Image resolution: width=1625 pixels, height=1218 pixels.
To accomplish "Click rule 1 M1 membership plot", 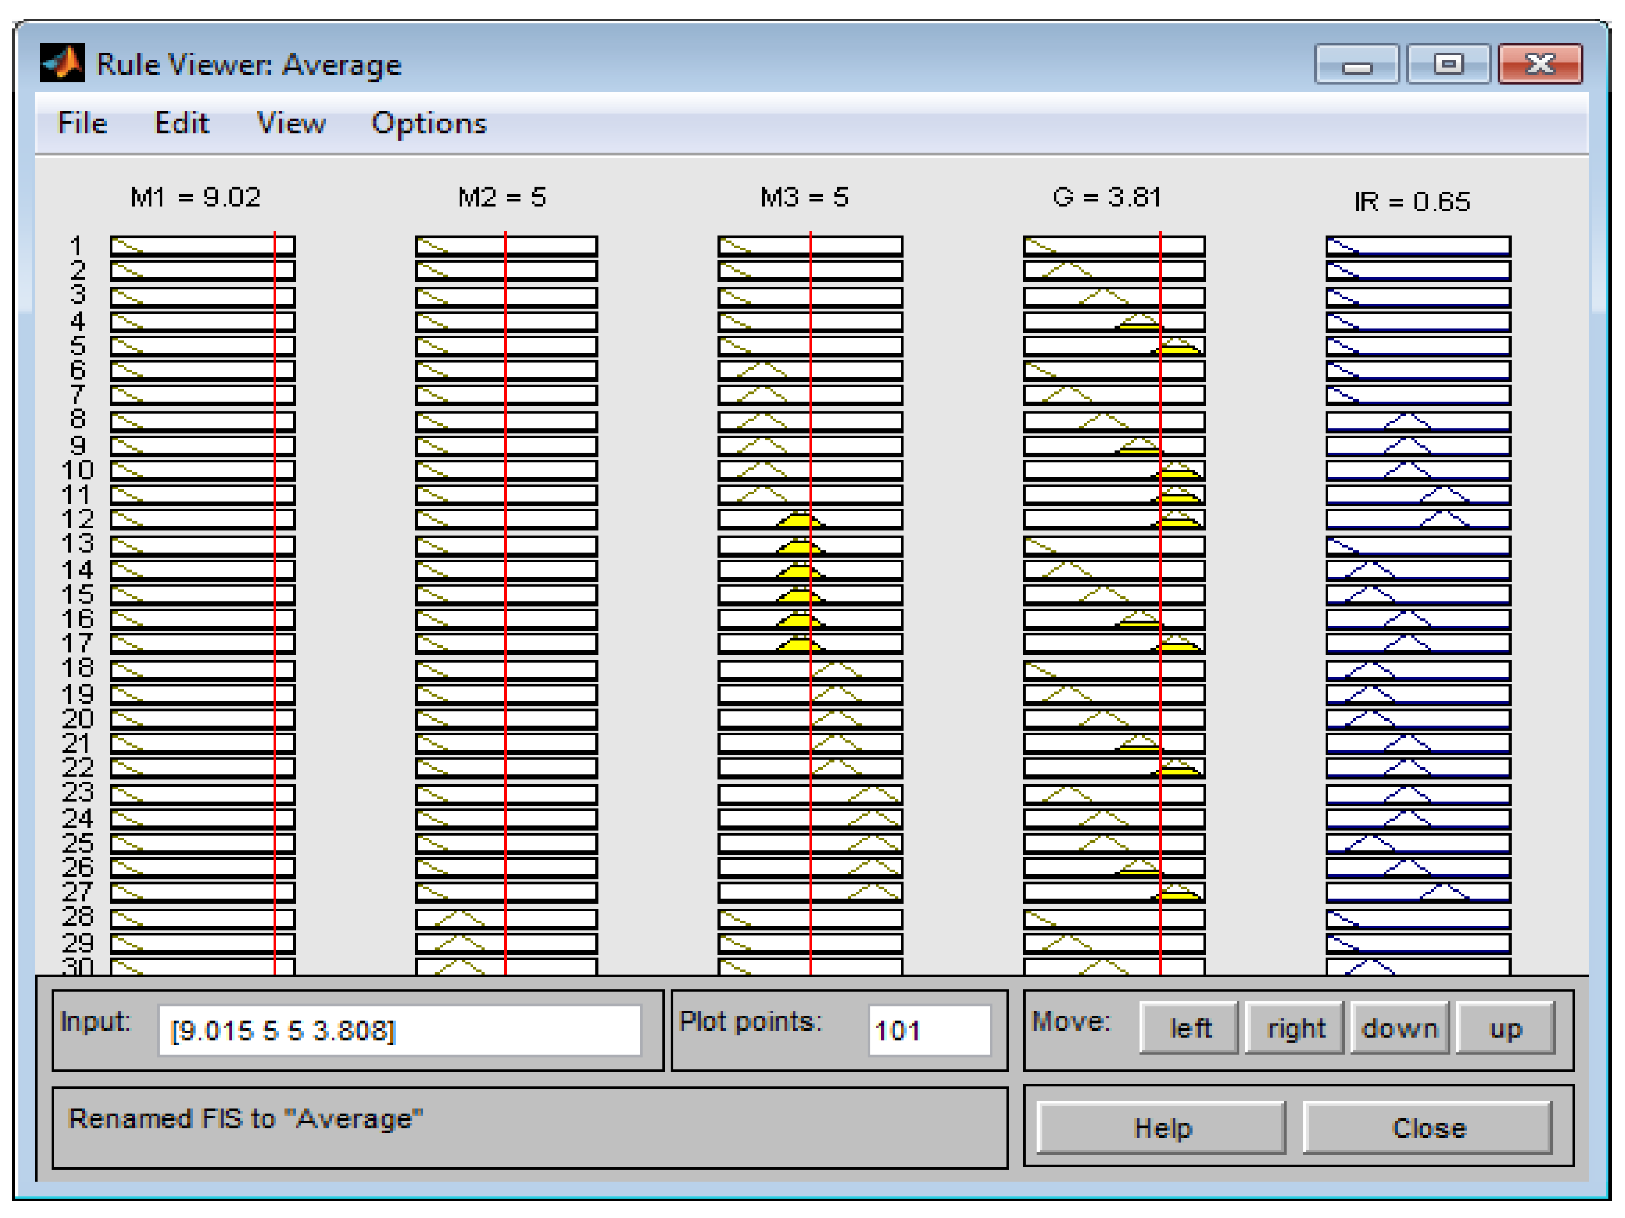I will tap(202, 246).
